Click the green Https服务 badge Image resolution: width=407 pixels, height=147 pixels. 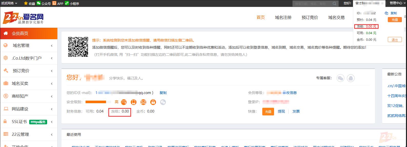click(38, 122)
